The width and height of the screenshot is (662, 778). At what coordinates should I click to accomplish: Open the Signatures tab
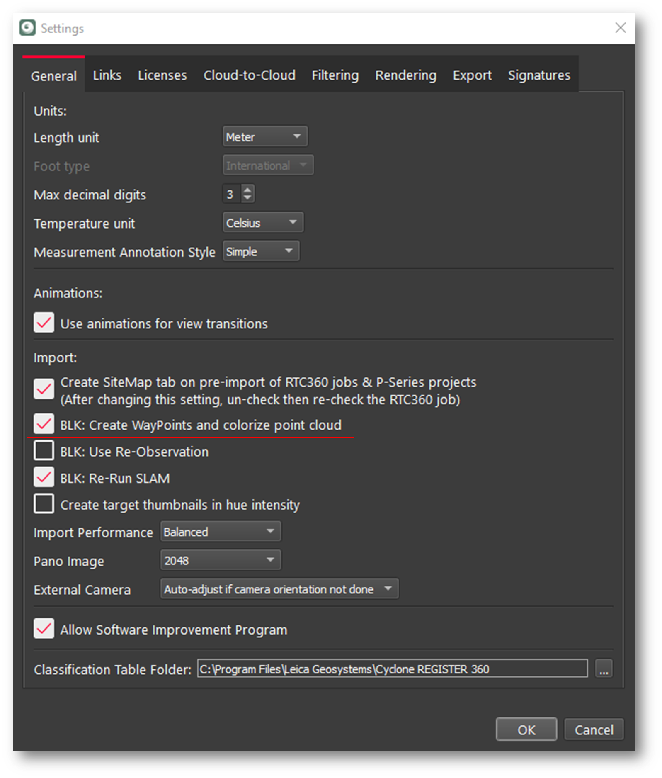point(539,75)
